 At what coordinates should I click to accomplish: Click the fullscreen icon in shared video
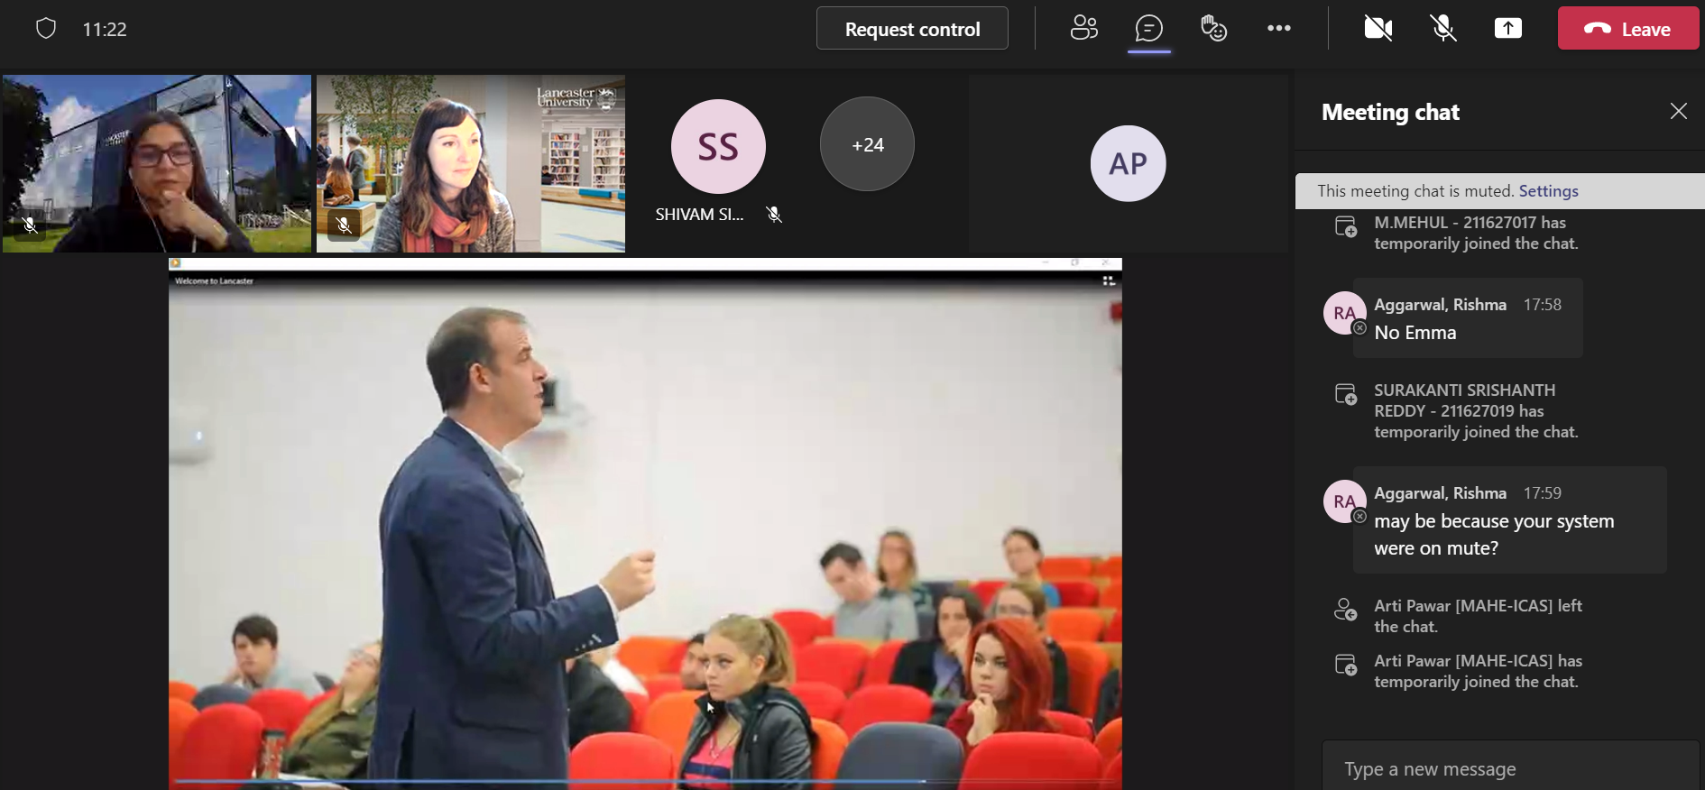click(x=1109, y=281)
